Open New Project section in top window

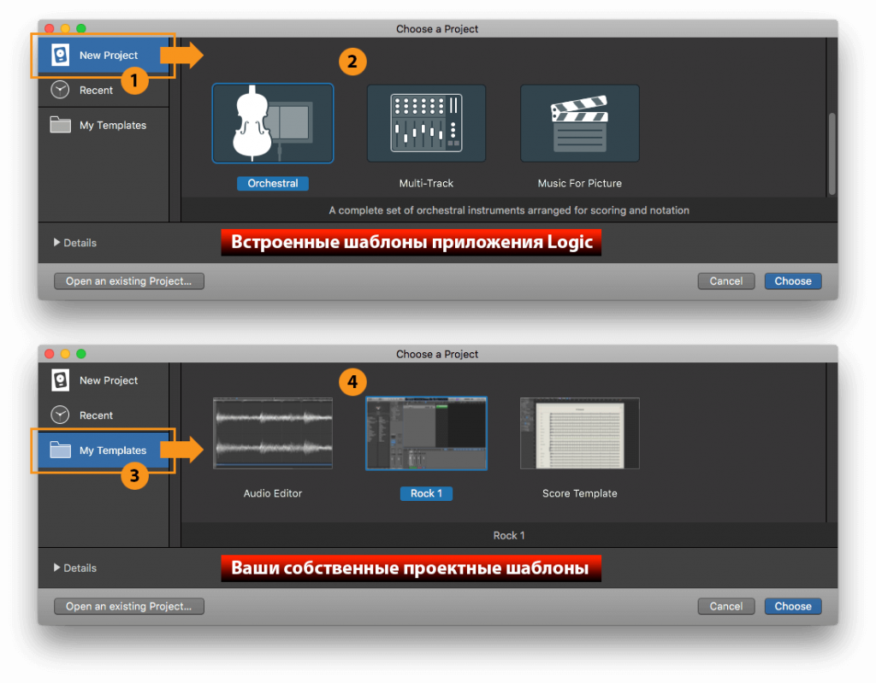(104, 56)
